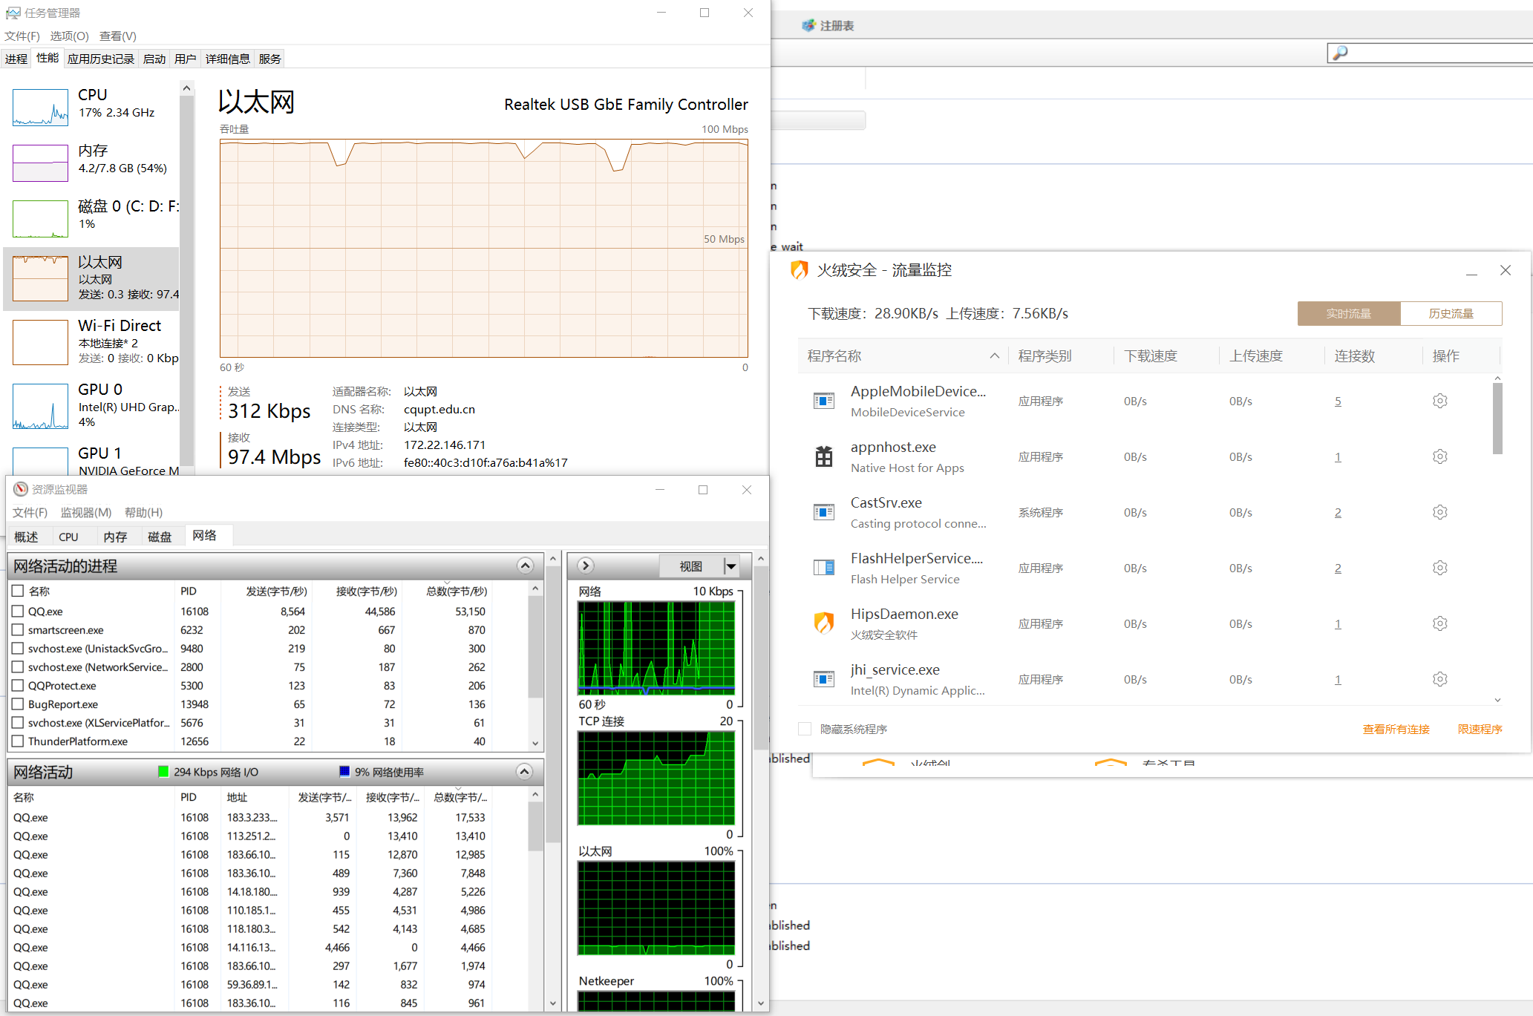
Task: Click the 历史流量 button
Action: tap(1451, 313)
